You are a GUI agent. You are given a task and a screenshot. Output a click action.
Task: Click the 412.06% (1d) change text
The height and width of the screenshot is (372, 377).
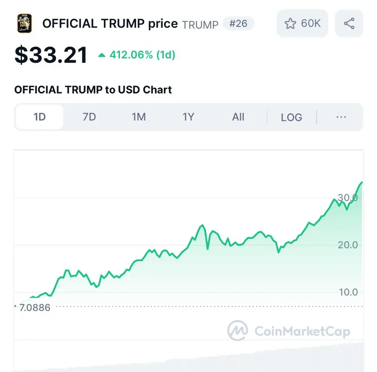pyautogui.click(x=142, y=55)
